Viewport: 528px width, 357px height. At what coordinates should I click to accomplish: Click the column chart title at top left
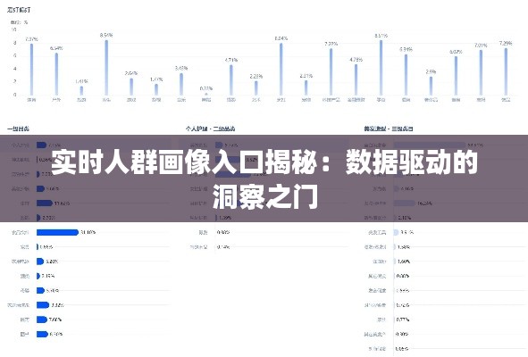(x=19, y=10)
